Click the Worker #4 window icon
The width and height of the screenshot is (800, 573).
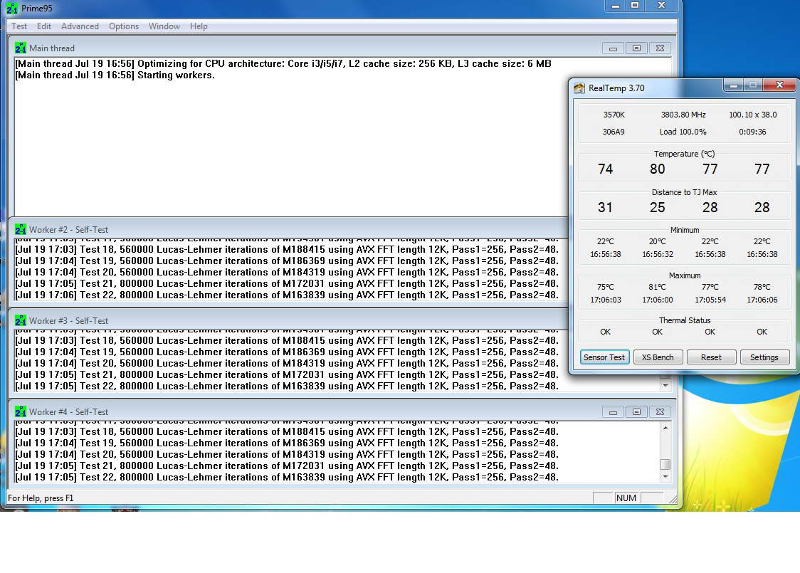click(21, 411)
